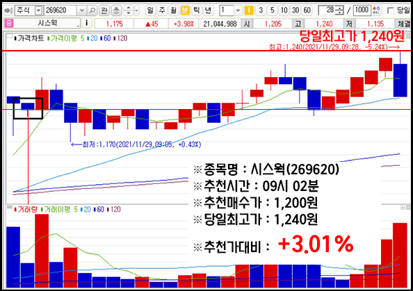Select the highlighted 분 (minute) period
The image size is (413, 291).
tap(185, 10)
